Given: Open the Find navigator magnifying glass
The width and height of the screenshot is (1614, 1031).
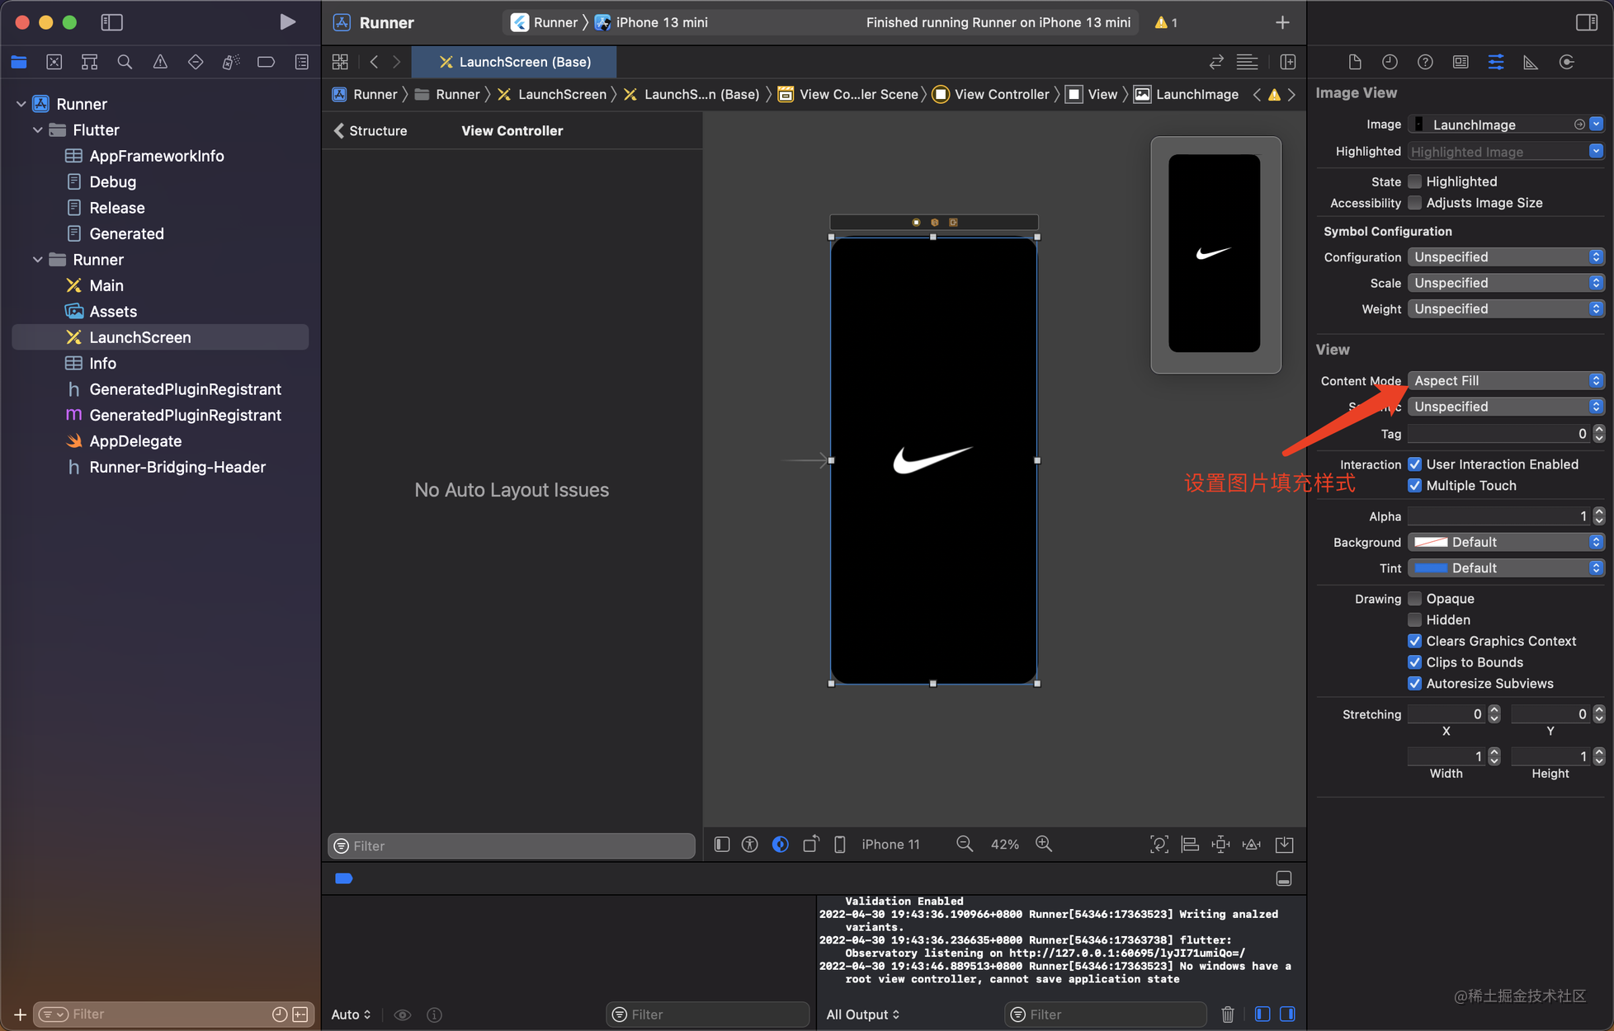Looking at the screenshot, I should (125, 61).
